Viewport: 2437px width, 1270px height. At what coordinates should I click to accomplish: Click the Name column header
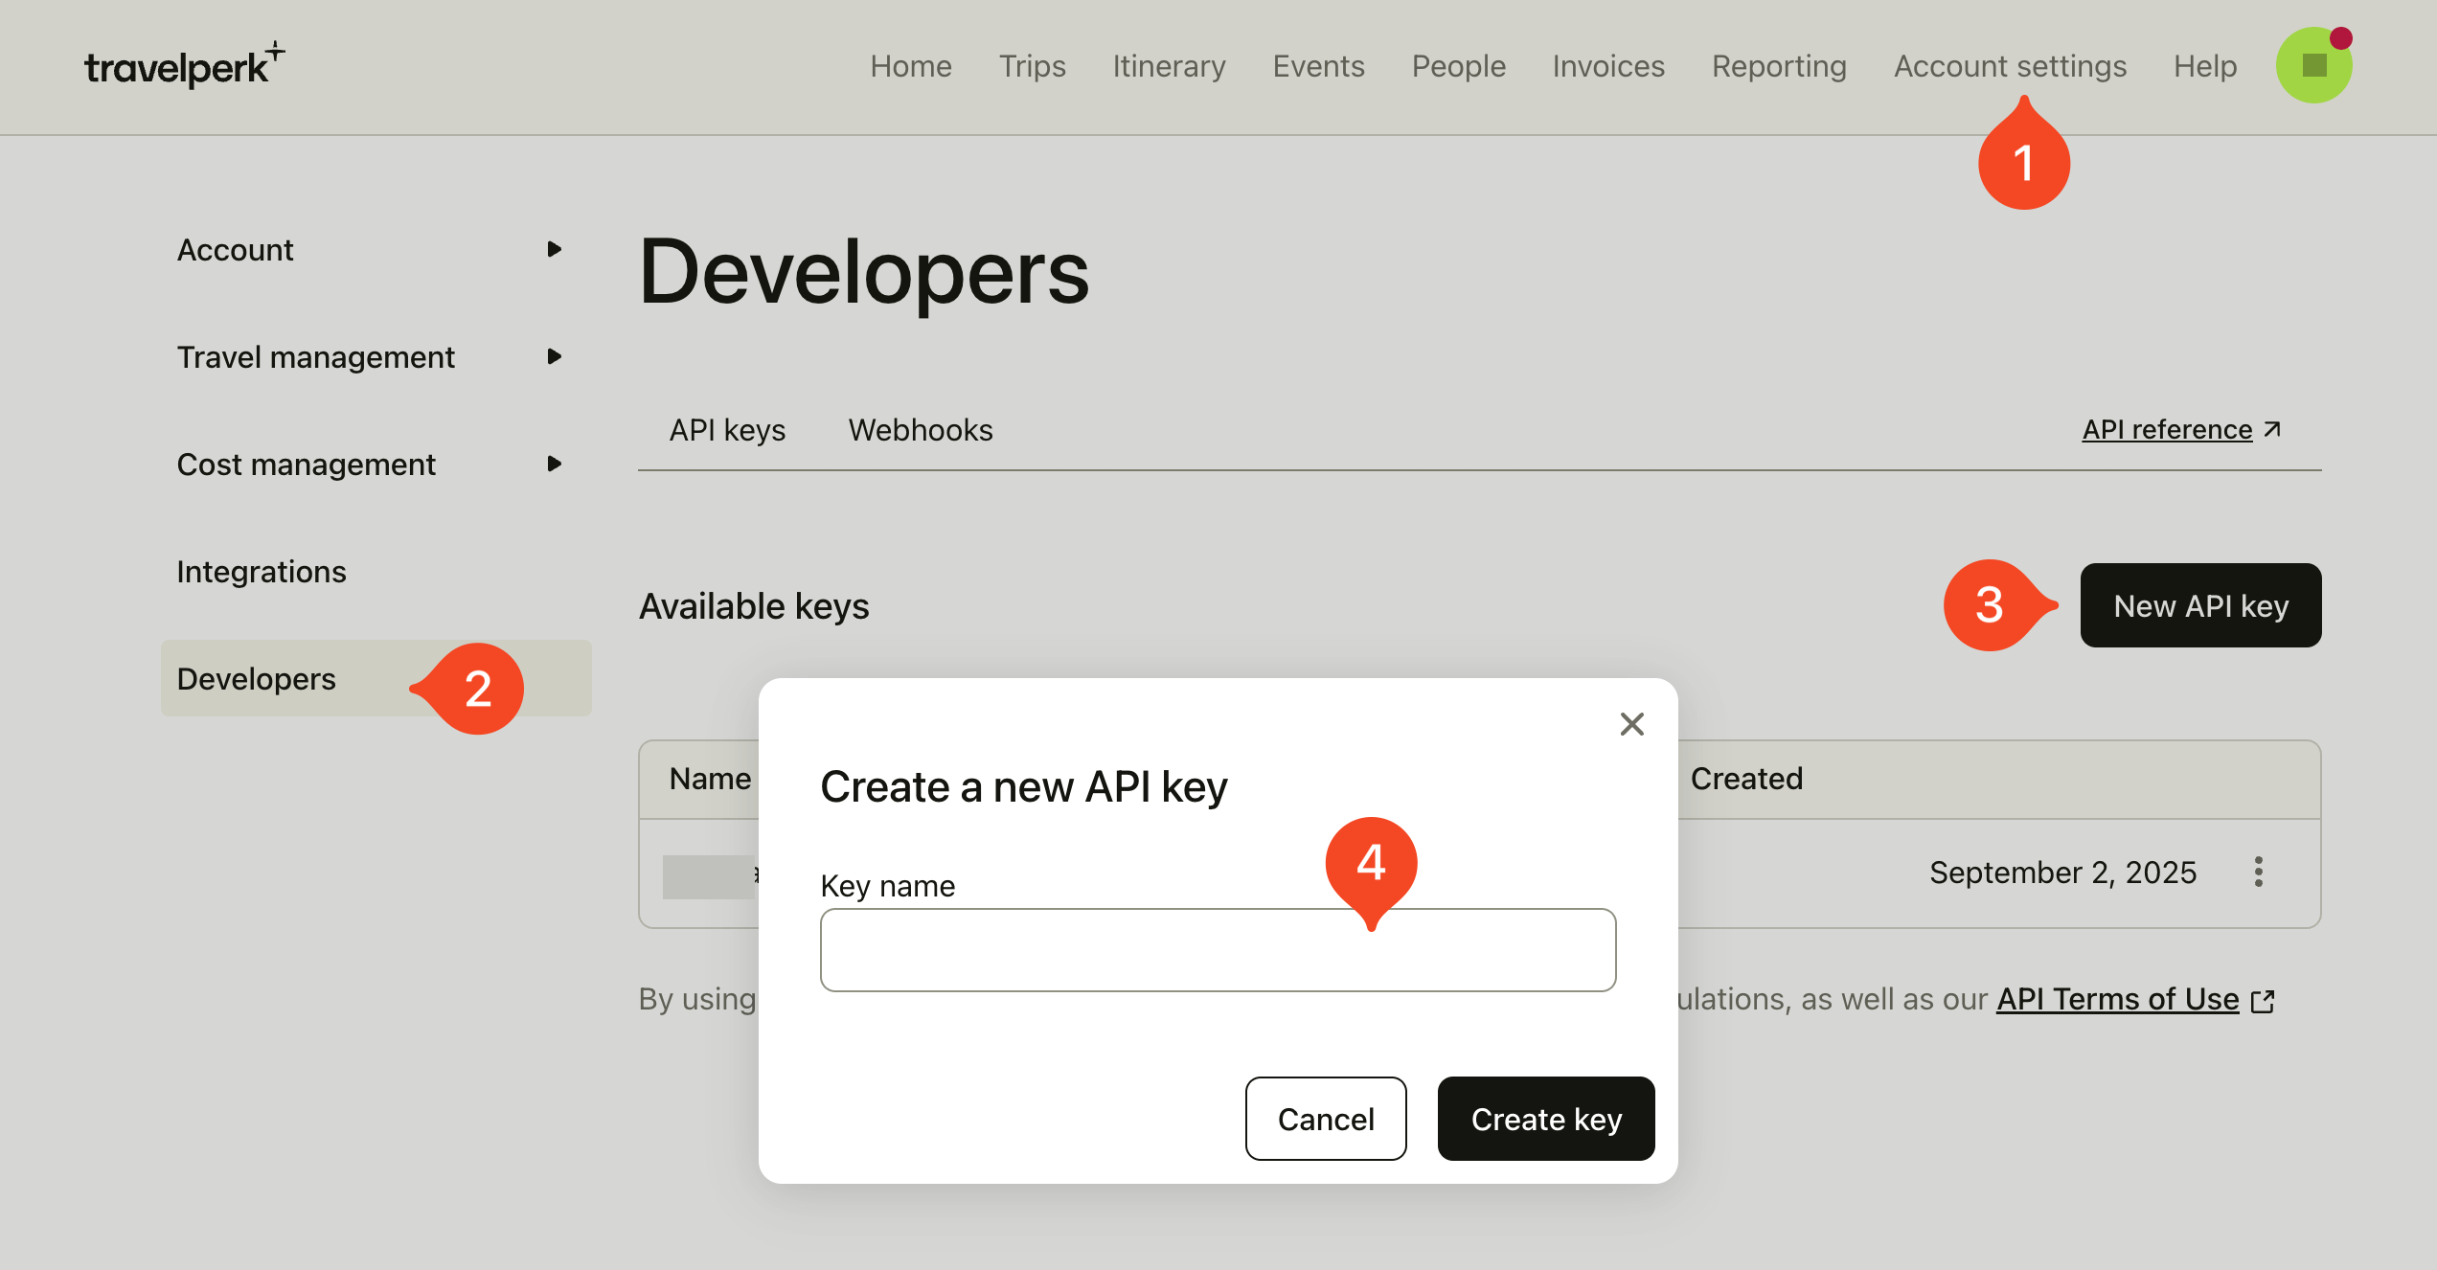(710, 779)
